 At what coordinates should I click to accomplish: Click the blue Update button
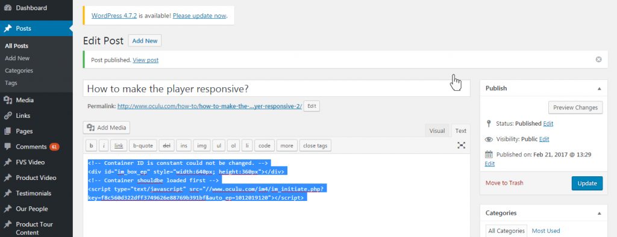pyautogui.click(x=587, y=183)
